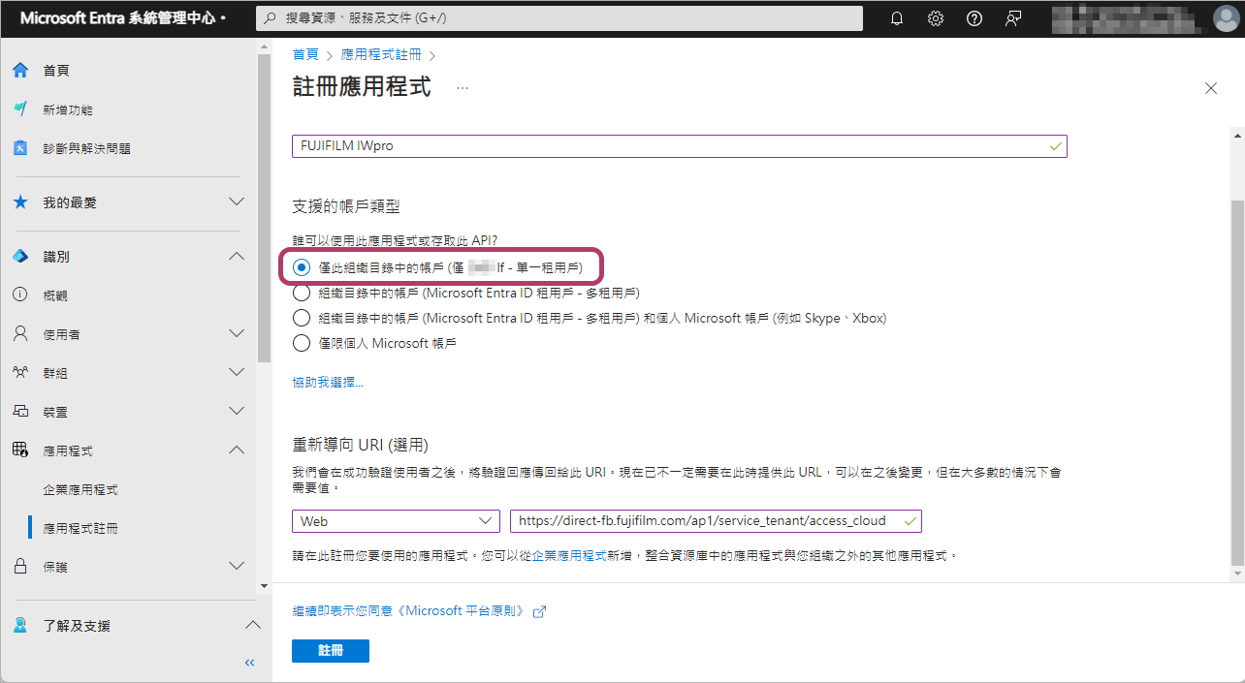This screenshot has height=683, width=1245.
Task: Open 企業應用程式 in the sidebar
Action: [x=80, y=490]
